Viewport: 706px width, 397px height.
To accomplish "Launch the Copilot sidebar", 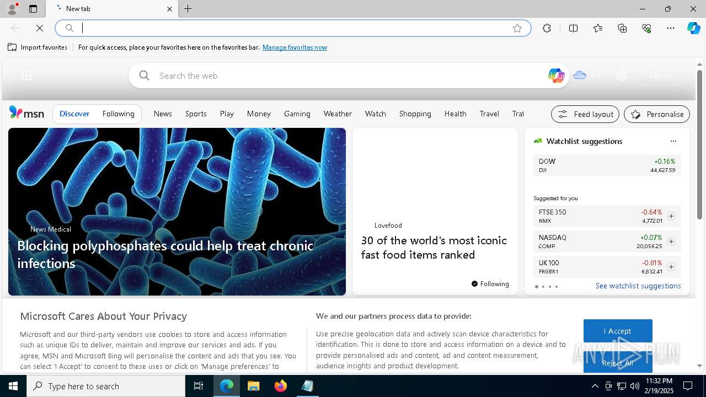I will pos(694,28).
